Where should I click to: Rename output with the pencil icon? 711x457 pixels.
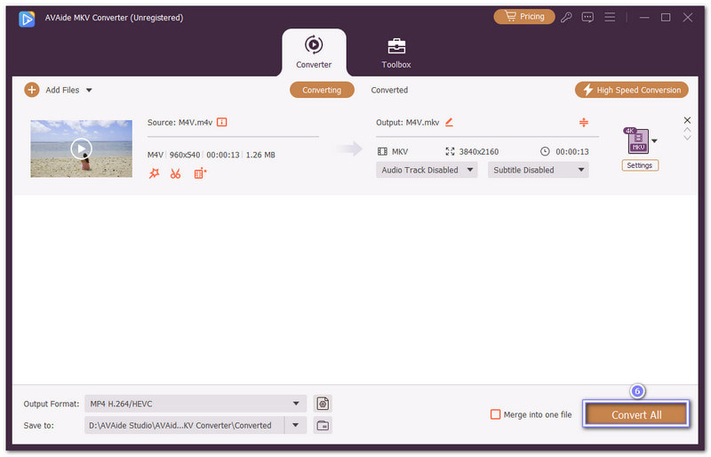coord(449,122)
